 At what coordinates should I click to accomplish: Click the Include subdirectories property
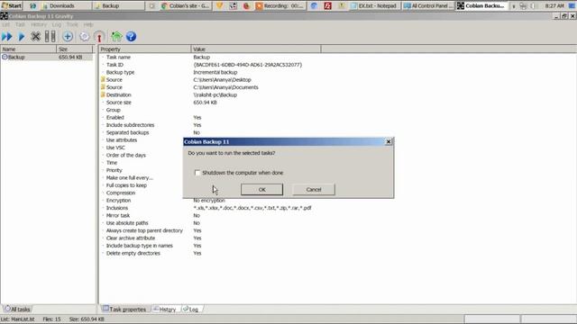tap(130, 125)
